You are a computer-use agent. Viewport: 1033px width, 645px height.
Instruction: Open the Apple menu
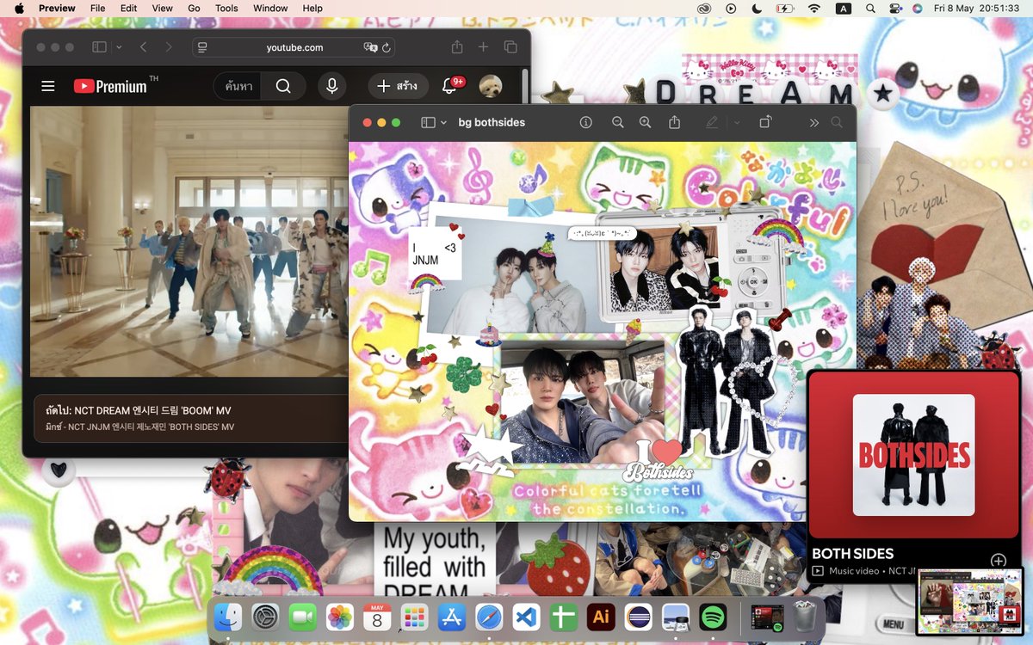[19, 8]
